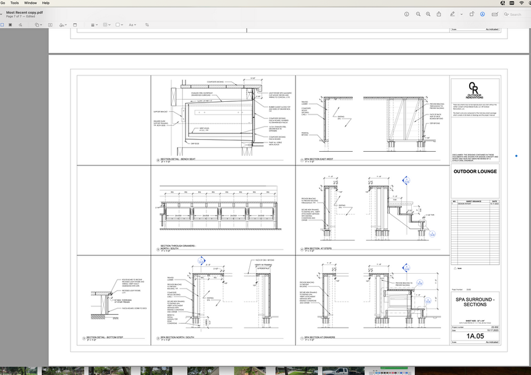This screenshot has width=531, height=375.
Task: Toggle the Markup toolbar button
Action: 483,14
